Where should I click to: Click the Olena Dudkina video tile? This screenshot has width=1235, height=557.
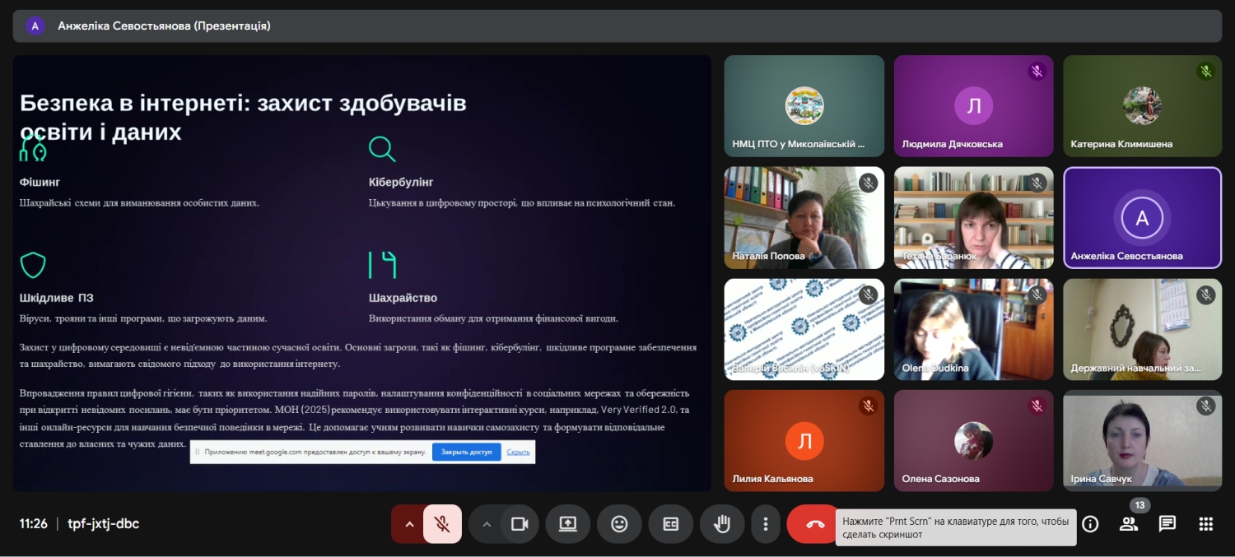973,329
